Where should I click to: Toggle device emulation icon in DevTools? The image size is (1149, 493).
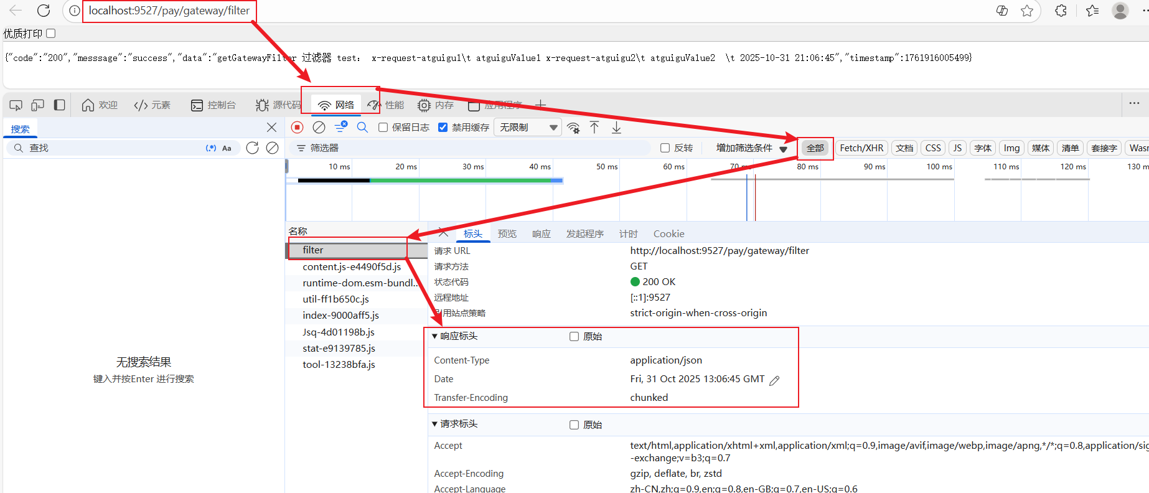[38, 105]
